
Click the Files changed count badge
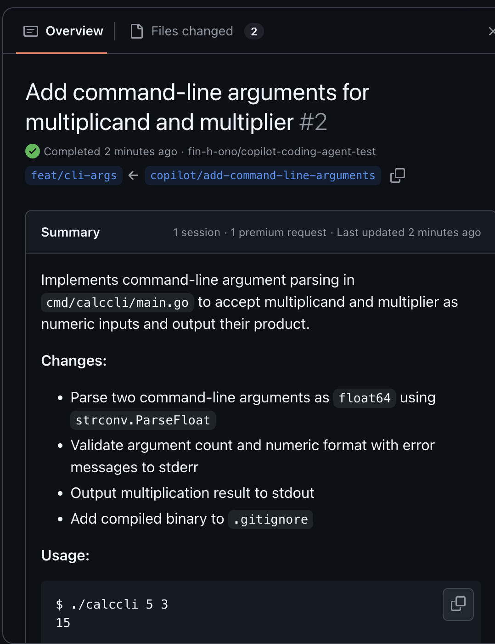(254, 32)
